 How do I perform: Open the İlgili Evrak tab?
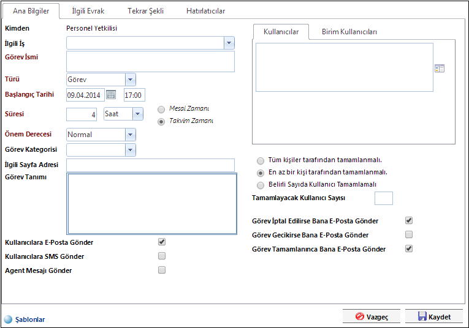coord(88,11)
